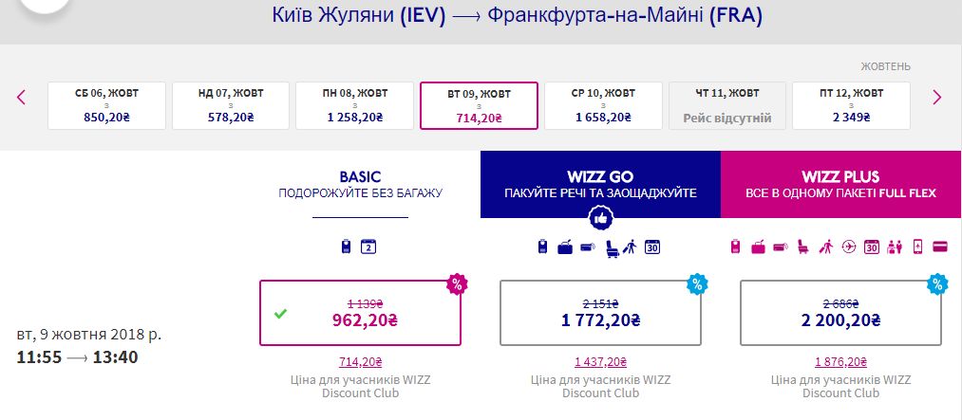Click the calendar '2' icon under BASIC
The image size is (962, 420).
370,247
